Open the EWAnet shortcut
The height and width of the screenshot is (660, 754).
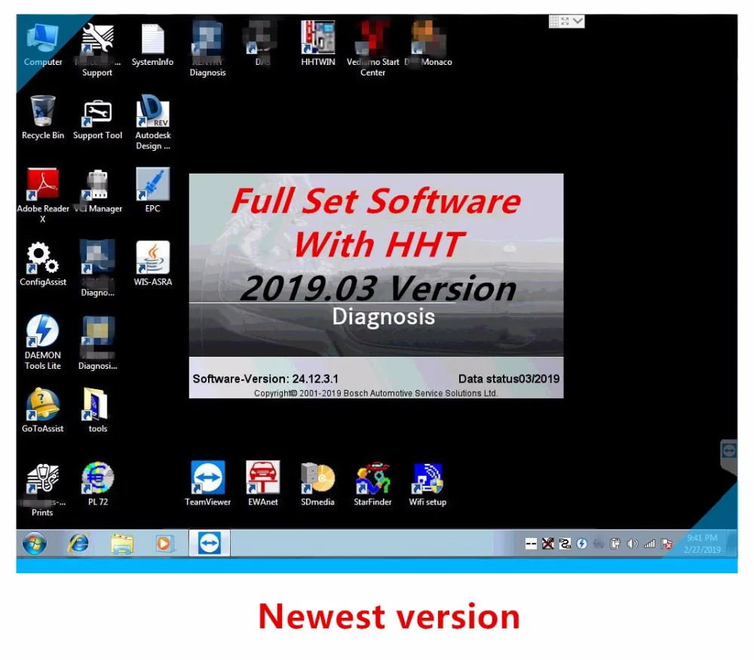(x=263, y=484)
